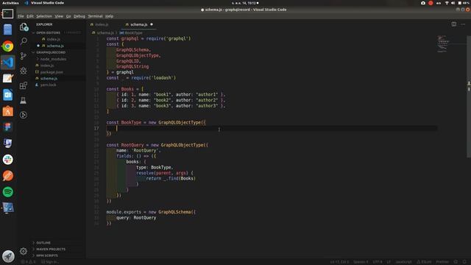Click the rocket icon at dock bottom
The image size is (471, 265).
coord(8,256)
